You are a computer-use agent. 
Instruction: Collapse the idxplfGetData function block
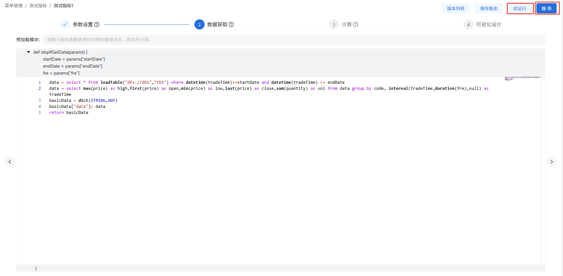[x=29, y=52]
